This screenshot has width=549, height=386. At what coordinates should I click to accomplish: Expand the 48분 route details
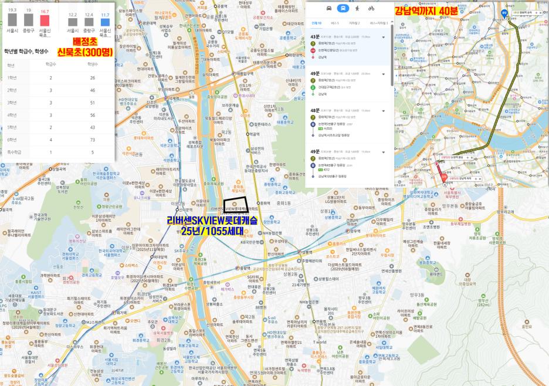click(384, 111)
